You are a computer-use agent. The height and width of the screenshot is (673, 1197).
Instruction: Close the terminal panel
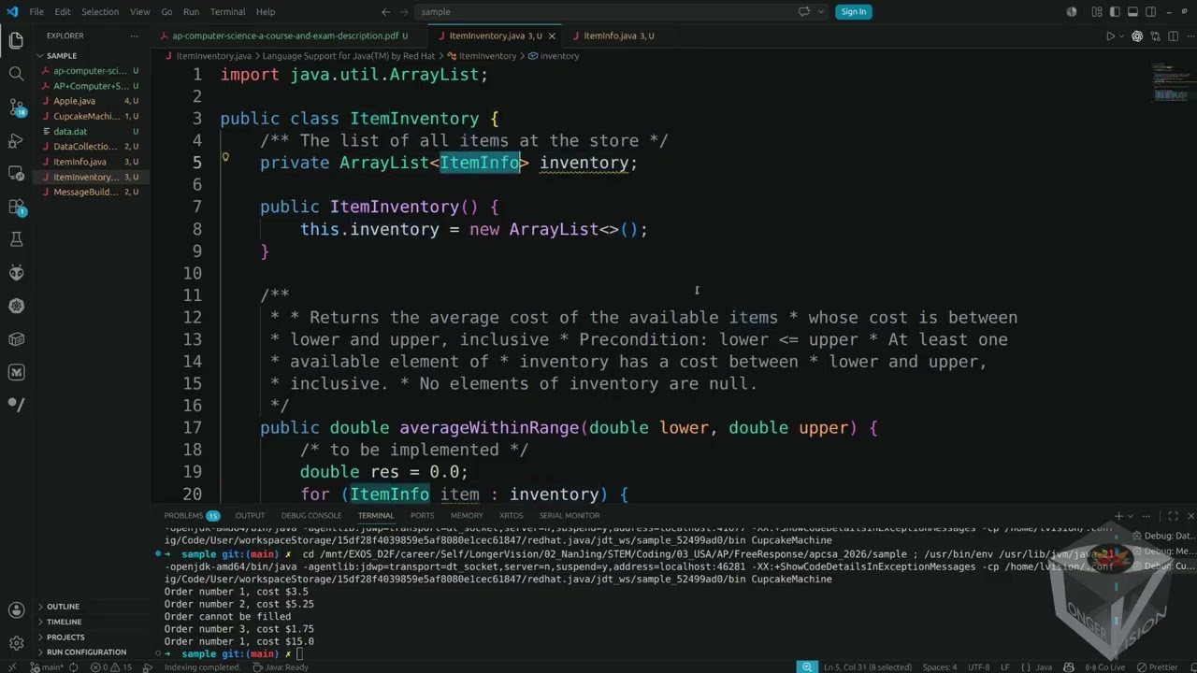[1190, 516]
